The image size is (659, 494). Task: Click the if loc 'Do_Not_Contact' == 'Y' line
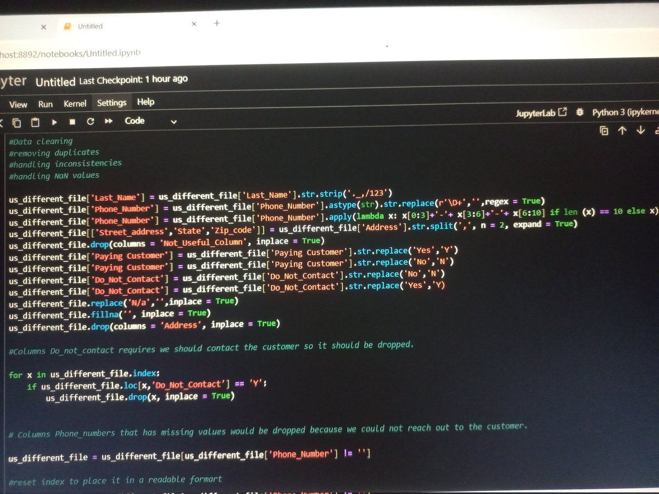(x=146, y=385)
